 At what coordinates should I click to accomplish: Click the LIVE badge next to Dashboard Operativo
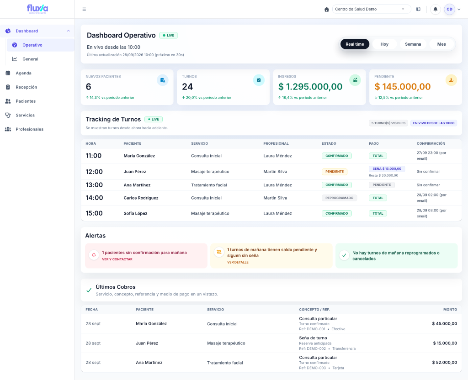[169, 35]
